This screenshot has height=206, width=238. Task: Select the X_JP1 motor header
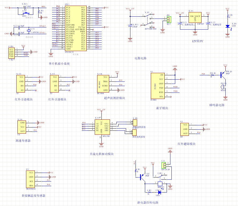(x=135, y=123)
